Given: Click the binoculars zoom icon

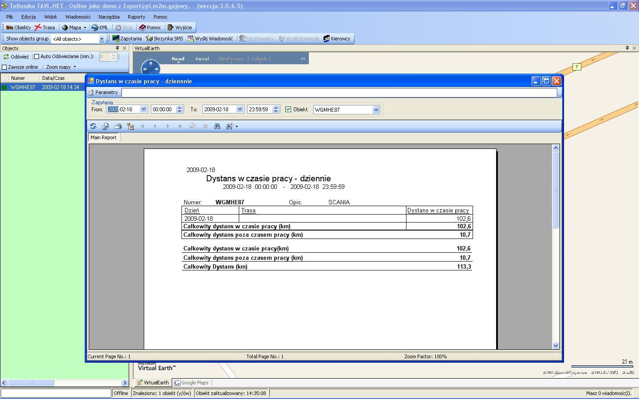Looking at the screenshot, I should point(229,126).
